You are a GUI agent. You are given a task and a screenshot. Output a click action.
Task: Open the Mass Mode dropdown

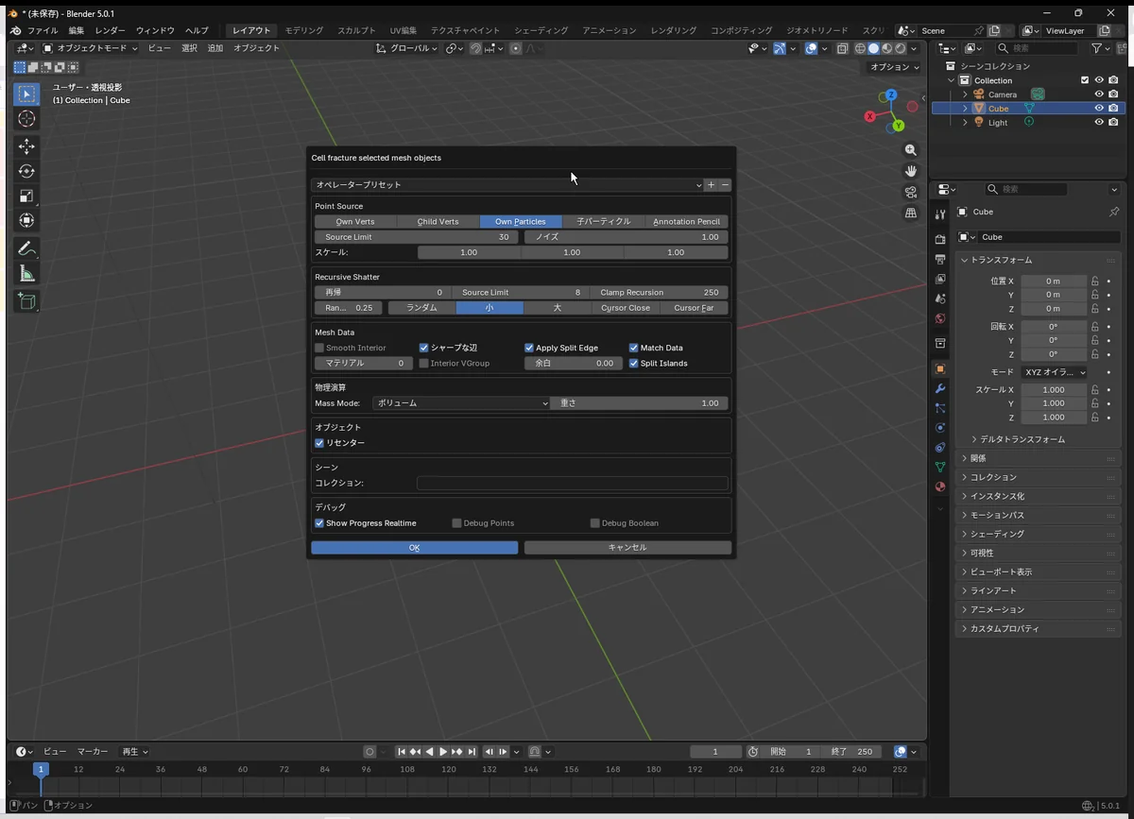[460, 403]
